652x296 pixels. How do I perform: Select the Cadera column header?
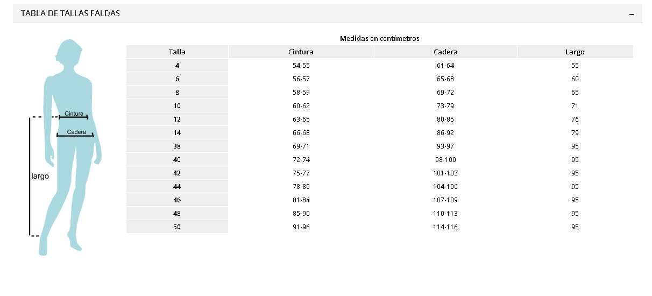[445, 52]
